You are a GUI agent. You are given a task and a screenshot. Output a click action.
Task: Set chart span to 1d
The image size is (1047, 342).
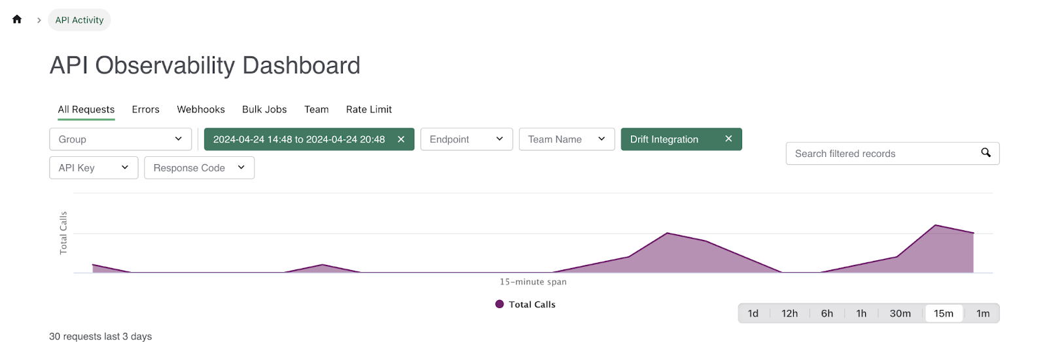point(753,314)
